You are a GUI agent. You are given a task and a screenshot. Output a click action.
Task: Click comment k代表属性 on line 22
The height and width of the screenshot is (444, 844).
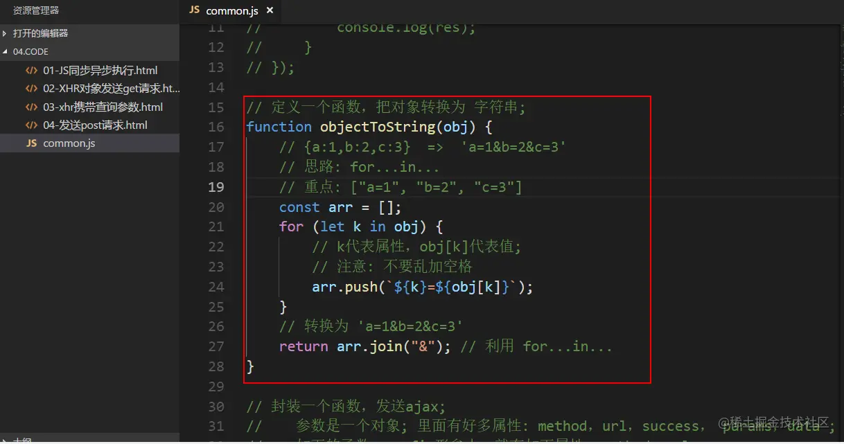click(x=416, y=247)
